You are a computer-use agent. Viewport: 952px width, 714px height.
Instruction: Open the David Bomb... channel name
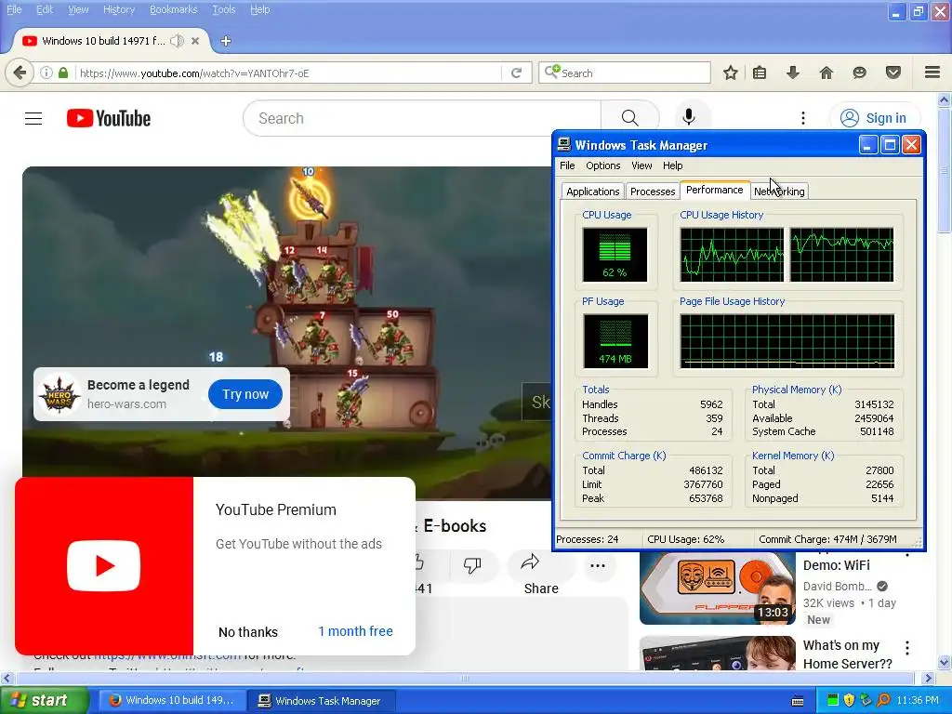point(838,587)
